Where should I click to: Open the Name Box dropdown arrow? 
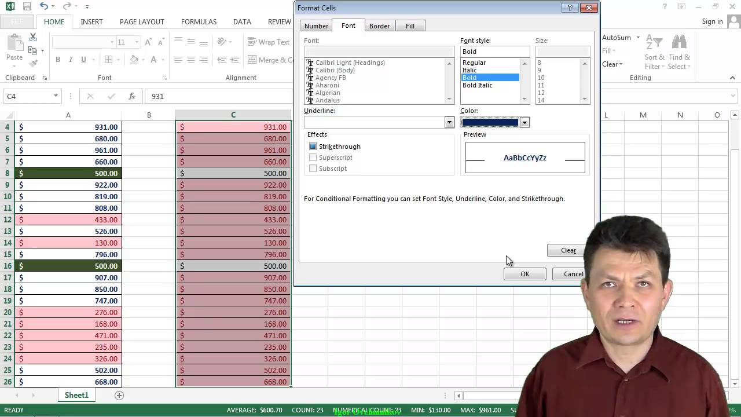[x=56, y=96]
